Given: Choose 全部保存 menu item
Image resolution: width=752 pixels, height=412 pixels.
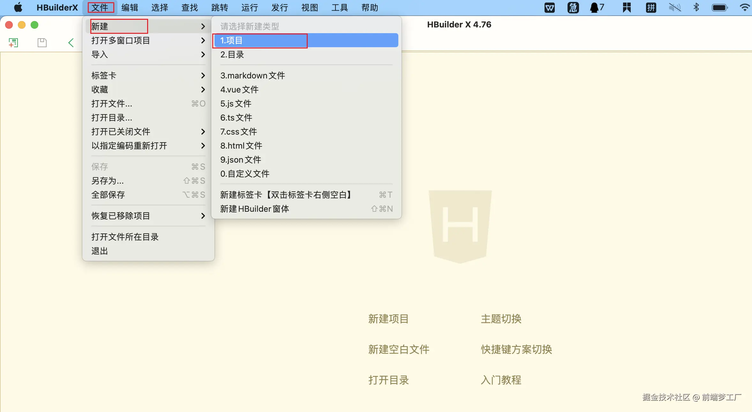Looking at the screenshot, I should pyautogui.click(x=148, y=195).
